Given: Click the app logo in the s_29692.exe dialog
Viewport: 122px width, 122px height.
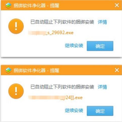Looking at the screenshot, I should click(8, 5).
